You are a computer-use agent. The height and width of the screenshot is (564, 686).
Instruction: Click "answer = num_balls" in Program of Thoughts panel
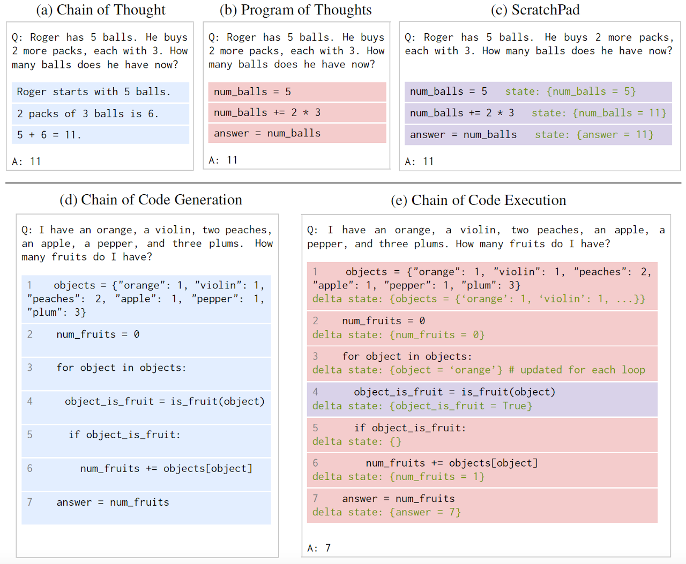pos(267,133)
